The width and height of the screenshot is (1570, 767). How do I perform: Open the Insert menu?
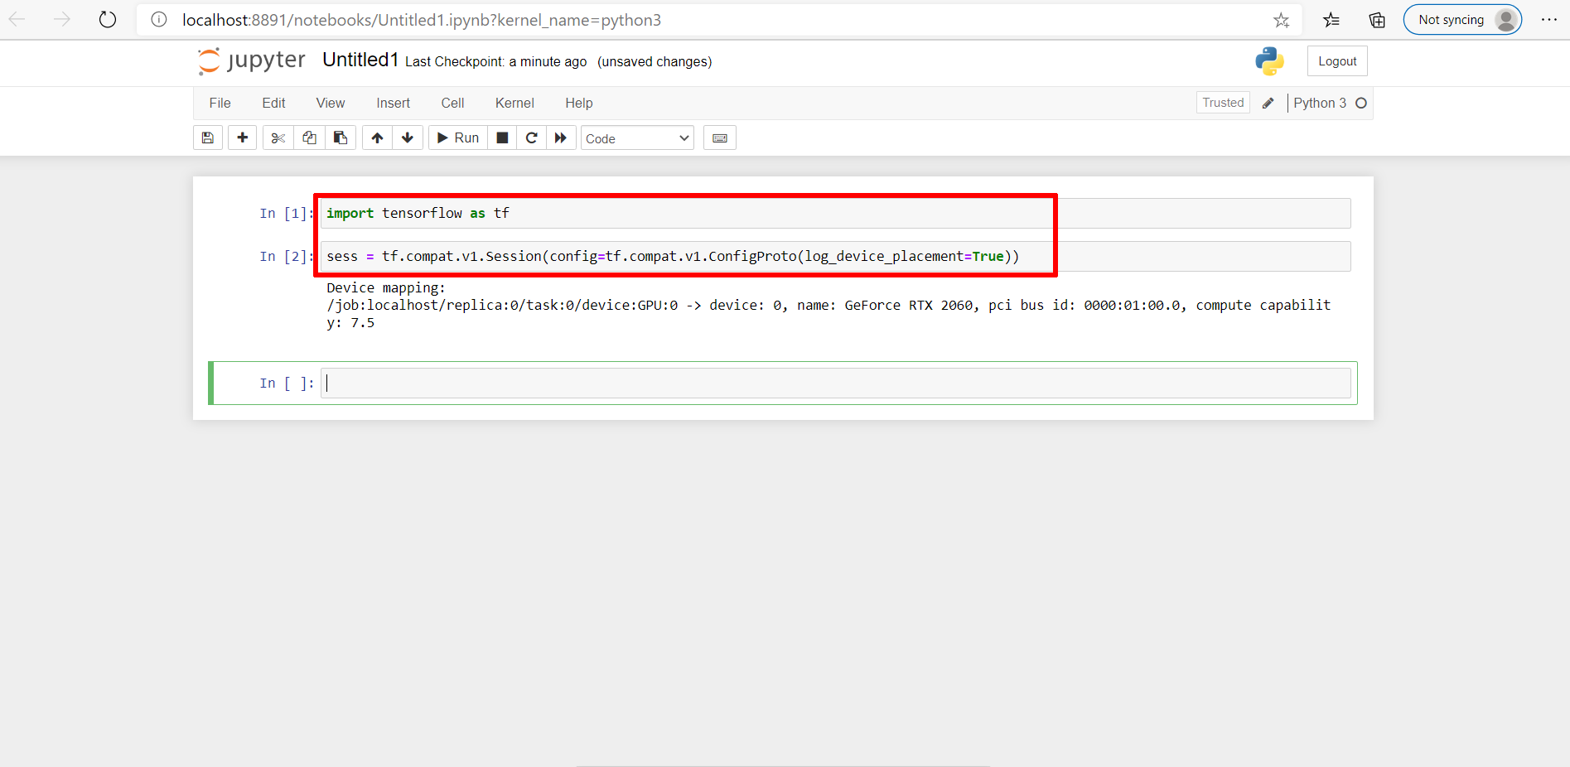point(393,103)
